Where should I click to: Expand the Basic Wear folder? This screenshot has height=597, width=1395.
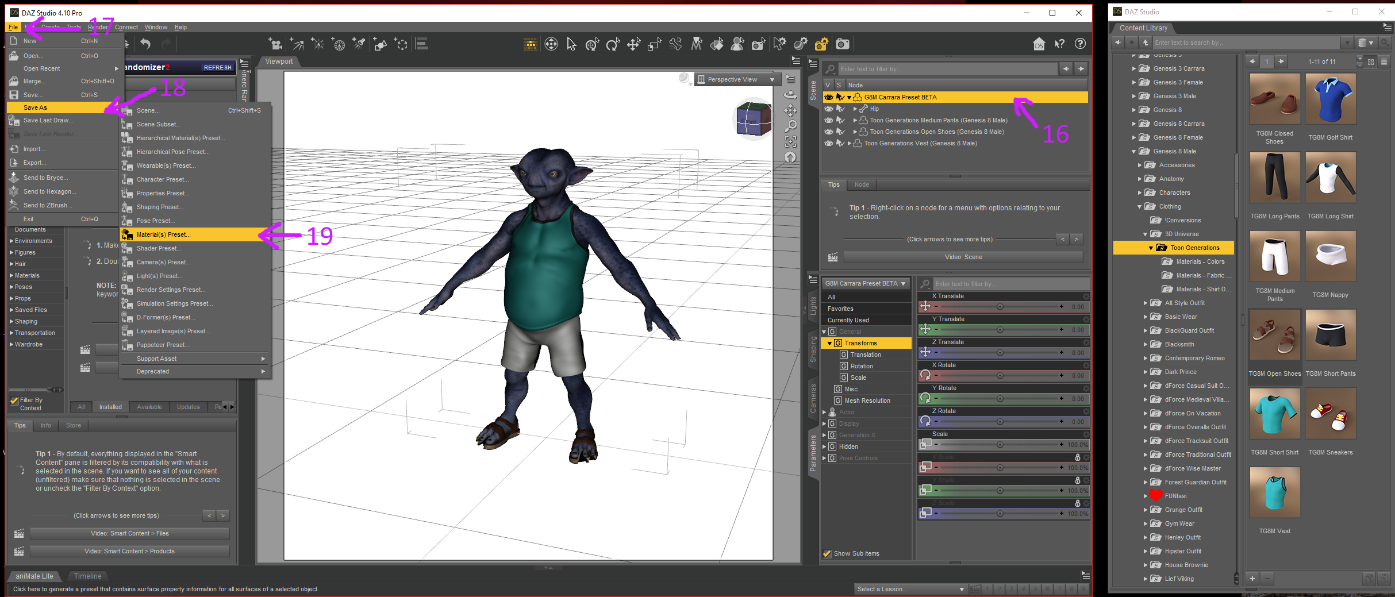[x=1145, y=317]
